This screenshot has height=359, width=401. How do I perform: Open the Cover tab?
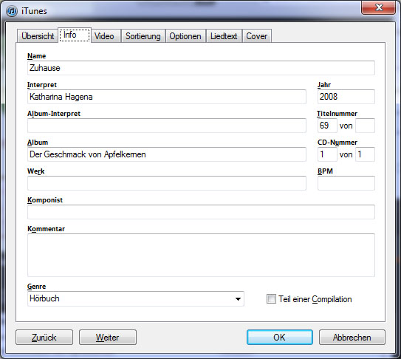(256, 36)
